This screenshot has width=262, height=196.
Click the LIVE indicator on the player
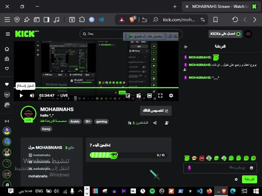63,96
